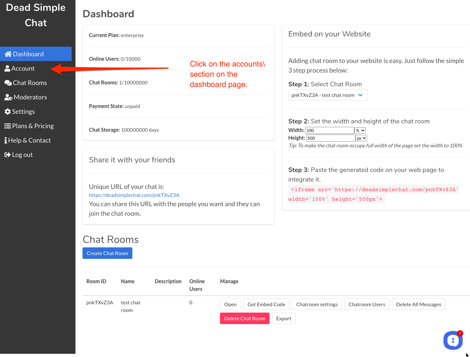
Task: Go to the Account section
Action: 36,68
